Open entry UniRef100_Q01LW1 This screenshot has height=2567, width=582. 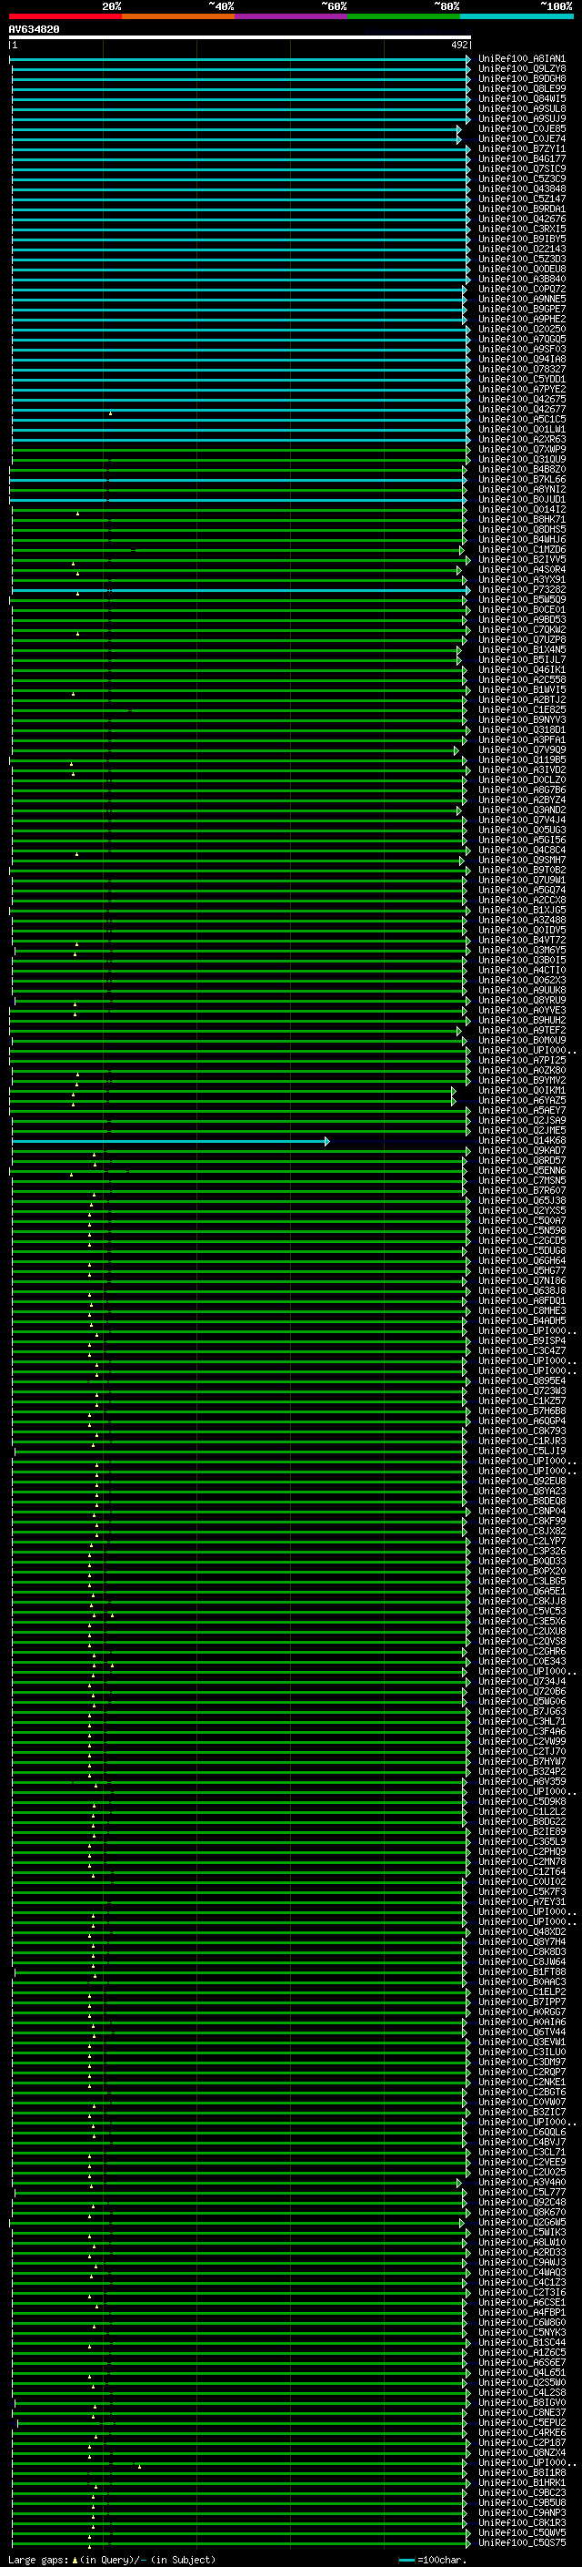522,430
